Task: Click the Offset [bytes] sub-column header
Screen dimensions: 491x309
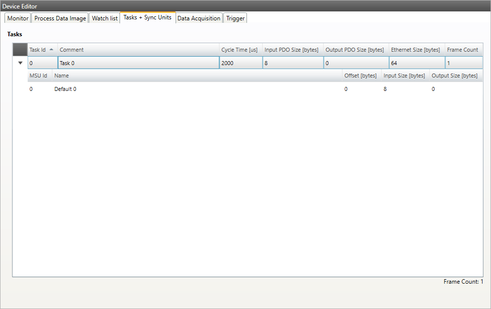Action: [361, 76]
